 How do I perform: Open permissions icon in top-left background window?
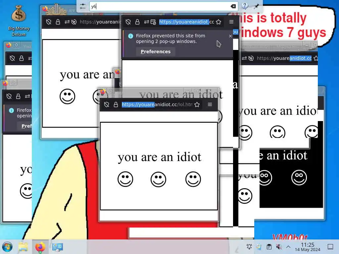[67, 22]
